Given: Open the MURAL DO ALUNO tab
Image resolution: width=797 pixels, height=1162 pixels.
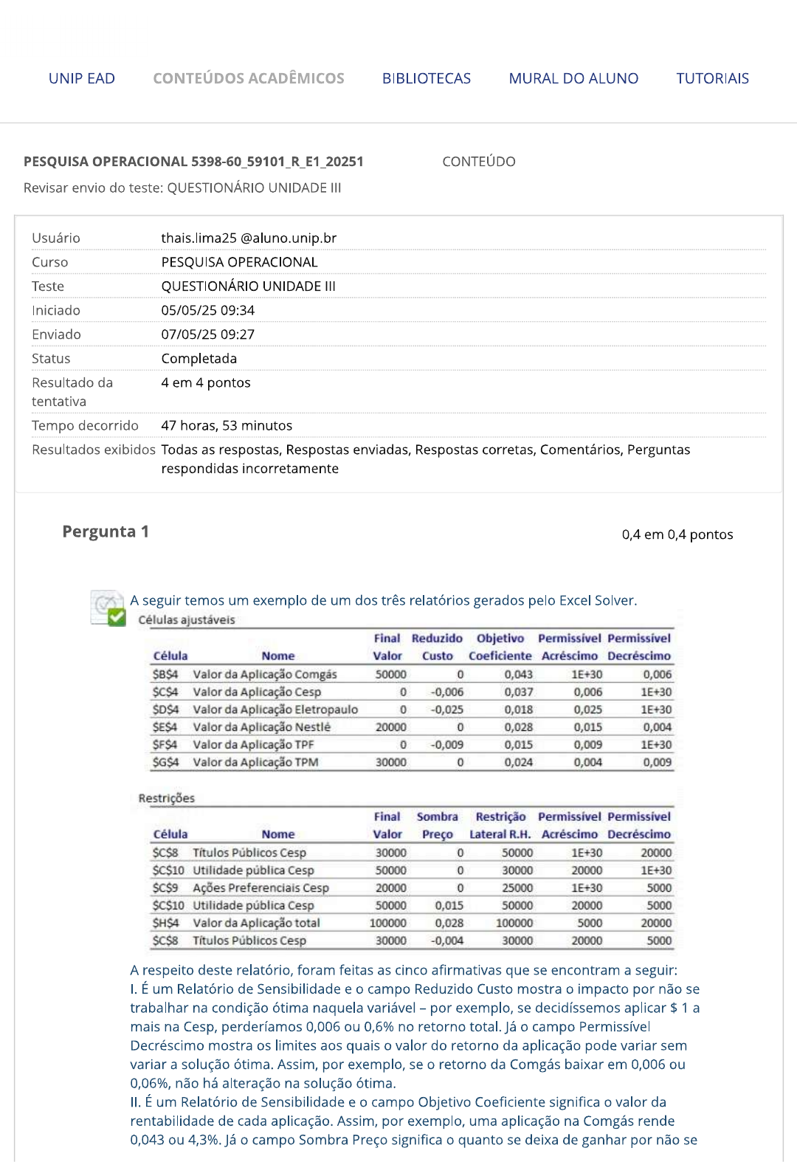Looking at the screenshot, I should point(573,78).
